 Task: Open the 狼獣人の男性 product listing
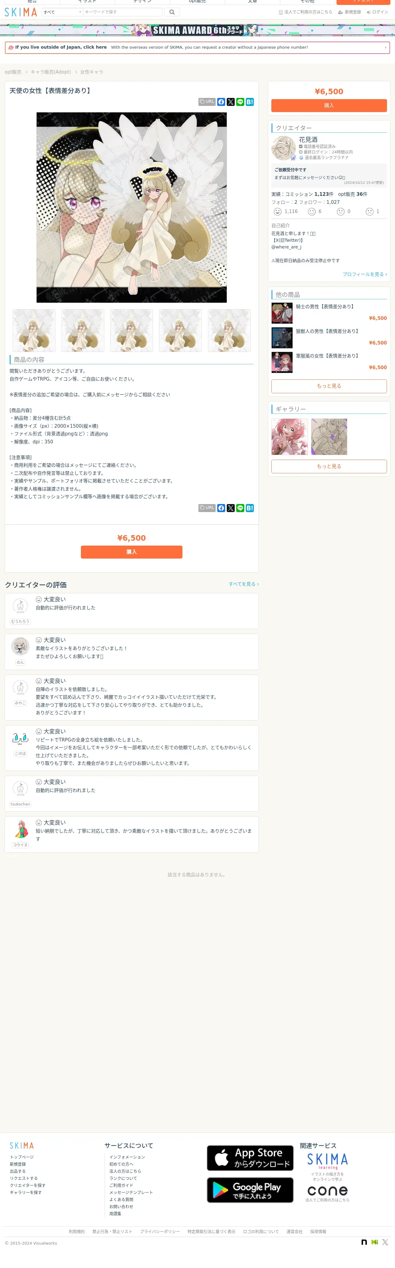click(327, 331)
